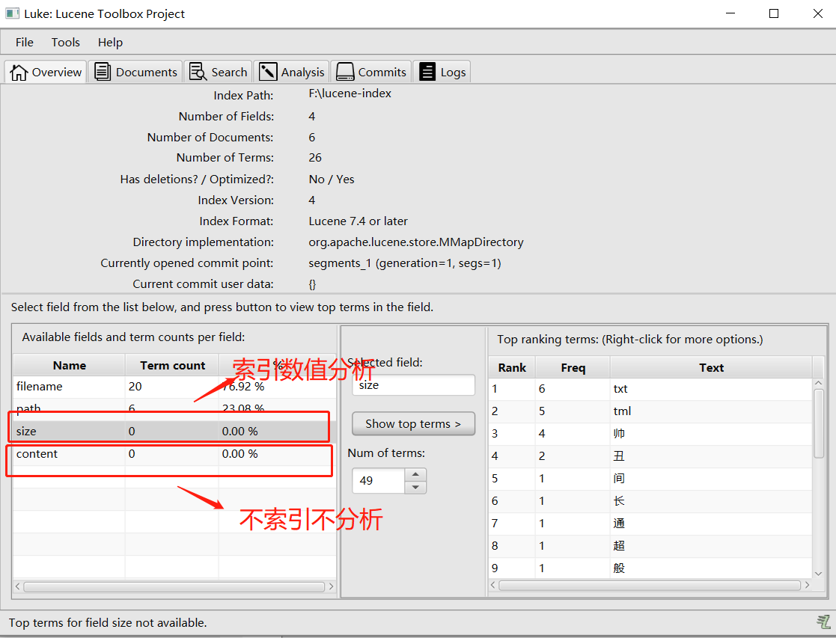
Task: Switch to the Documents tab
Action: coord(135,72)
